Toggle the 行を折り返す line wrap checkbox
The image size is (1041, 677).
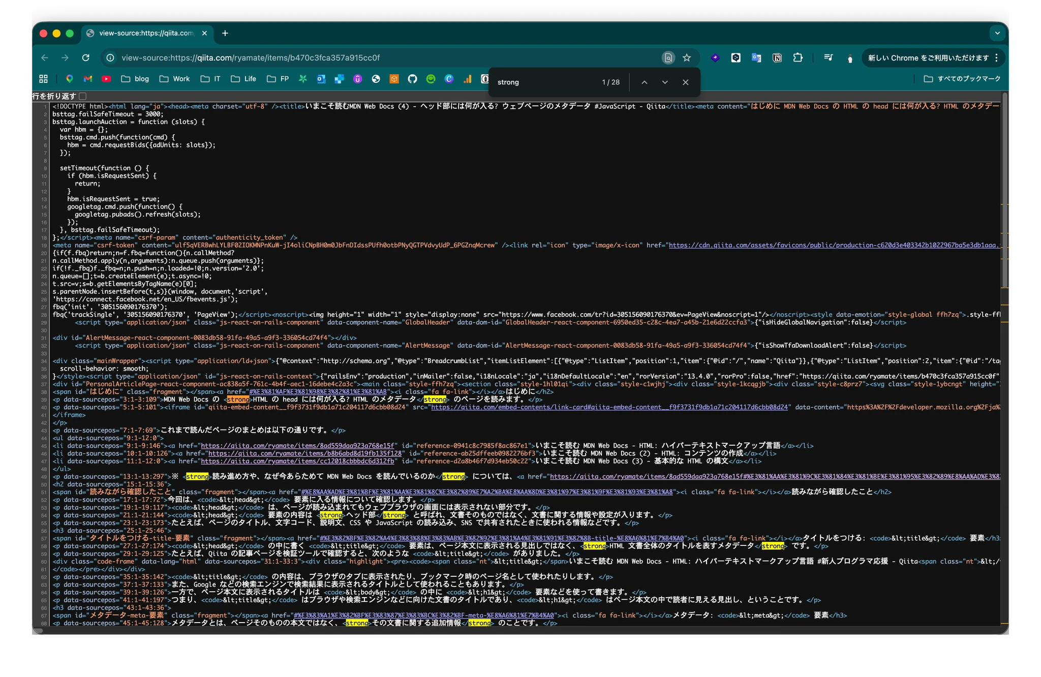click(x=83, y=96)
